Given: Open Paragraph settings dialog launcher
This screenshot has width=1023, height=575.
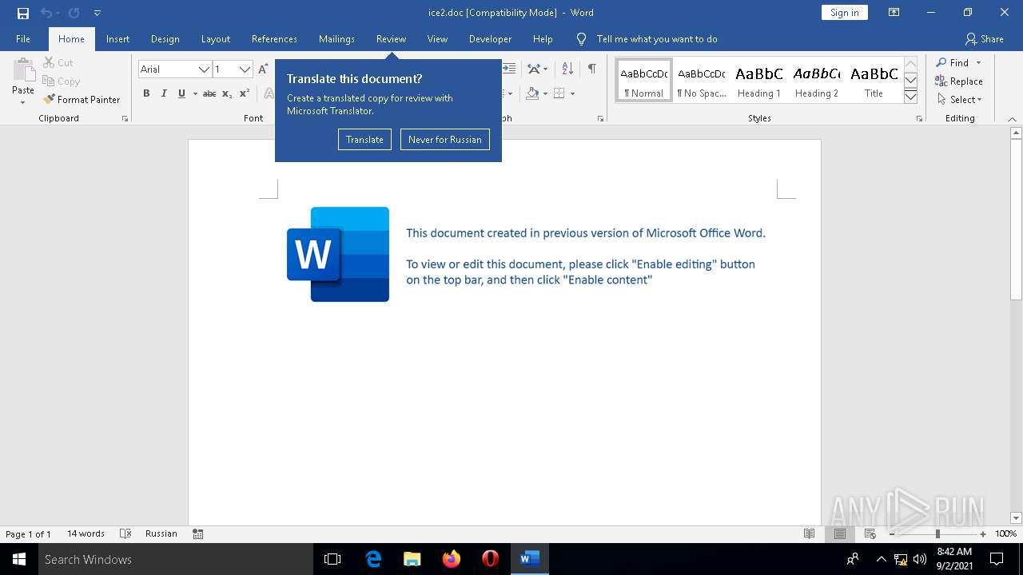Looking at the screenshot, I should pos(600,118).
